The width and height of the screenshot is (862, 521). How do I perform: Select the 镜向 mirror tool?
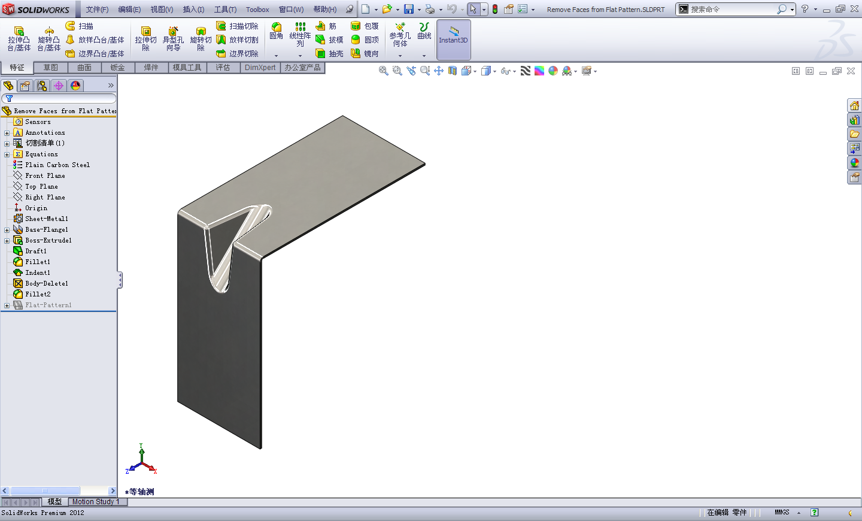coord(365,53)
